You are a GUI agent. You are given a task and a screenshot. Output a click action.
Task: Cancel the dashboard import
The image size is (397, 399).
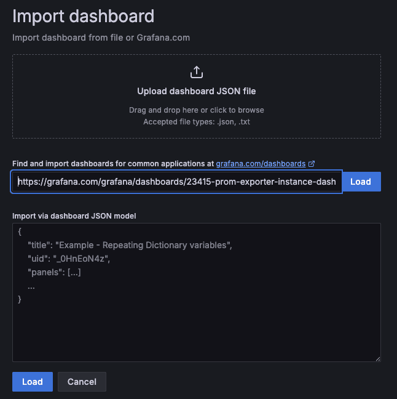click(82, 382)
